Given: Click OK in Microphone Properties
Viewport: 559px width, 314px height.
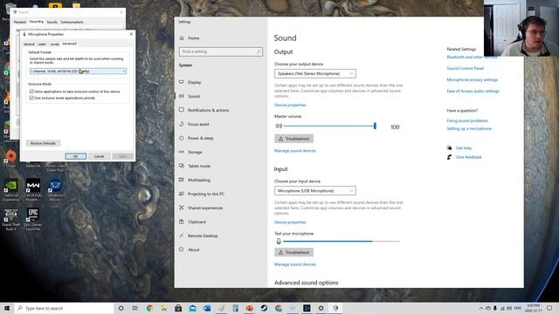Looking at the screenshot, I should click(76, 156).
